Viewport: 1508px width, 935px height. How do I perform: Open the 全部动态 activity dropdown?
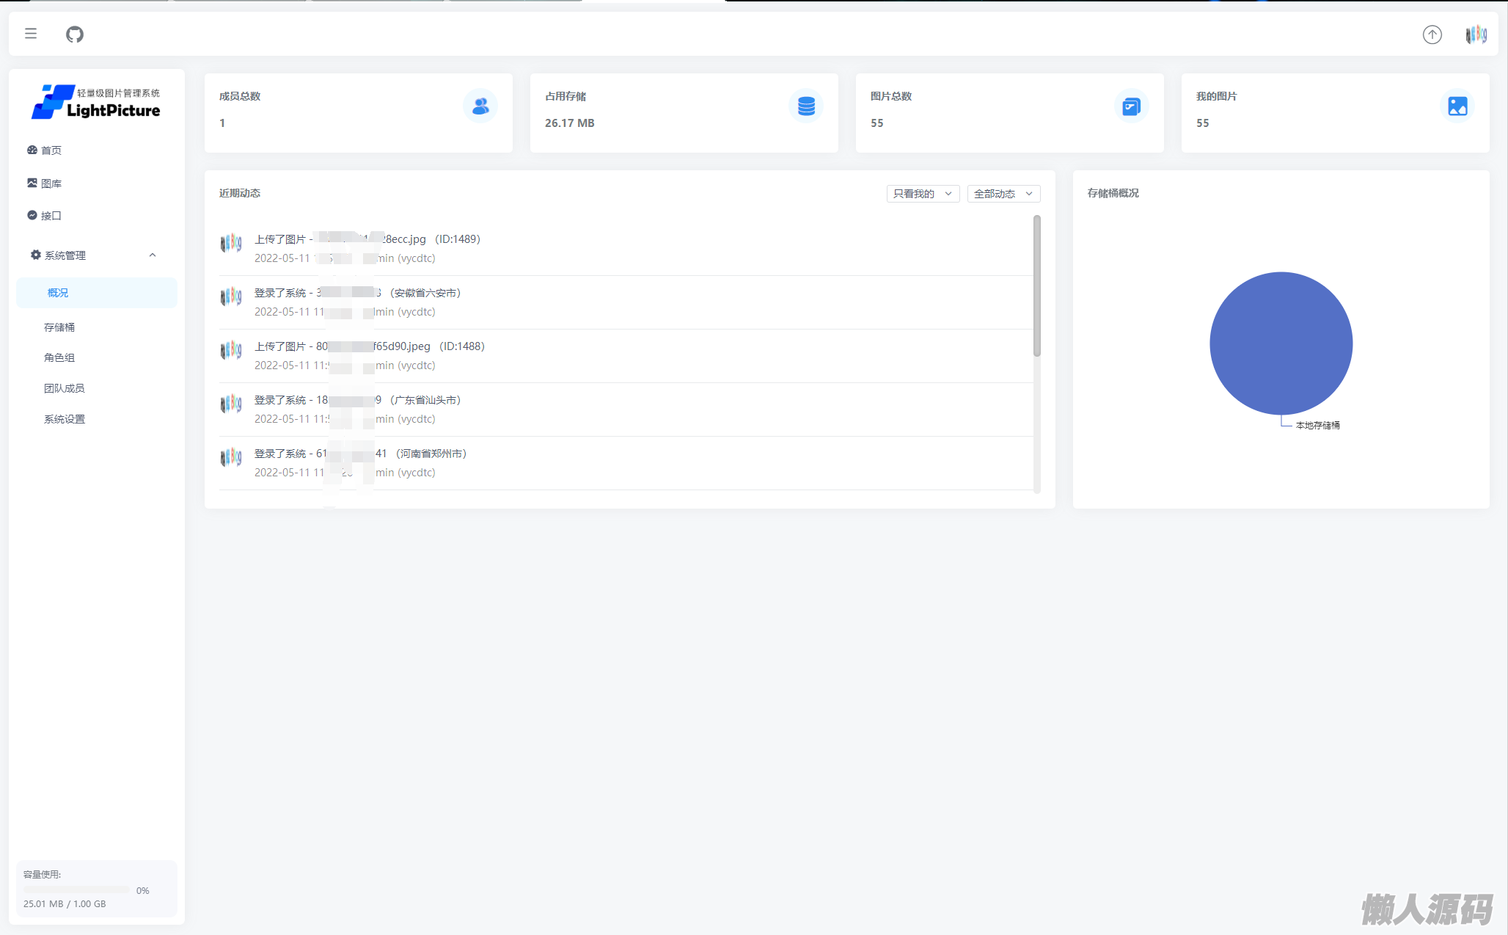pos(1003,194)
